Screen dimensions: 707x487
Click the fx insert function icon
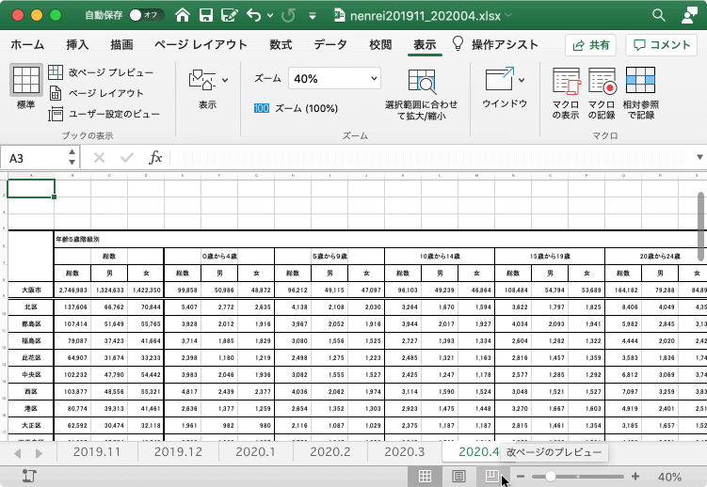click(x=155, y=158)
